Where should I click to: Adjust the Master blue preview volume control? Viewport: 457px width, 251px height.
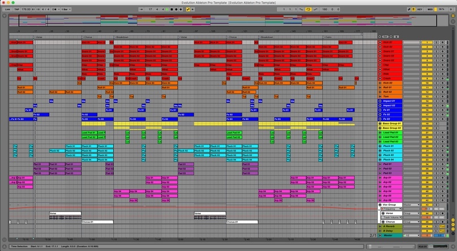[439, 235]
